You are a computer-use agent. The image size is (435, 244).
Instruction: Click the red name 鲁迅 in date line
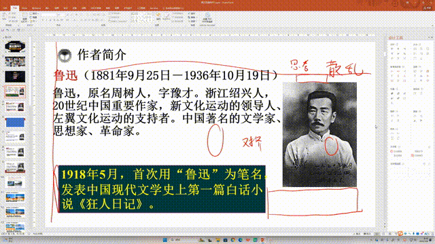coord(65,75)
